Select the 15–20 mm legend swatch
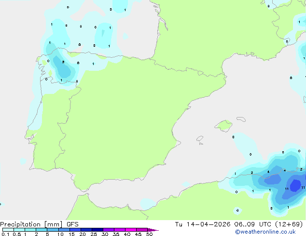 [75, 230]
